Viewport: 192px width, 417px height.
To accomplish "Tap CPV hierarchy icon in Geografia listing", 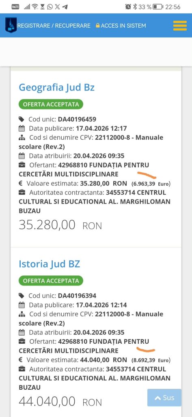I will (22, 138).
